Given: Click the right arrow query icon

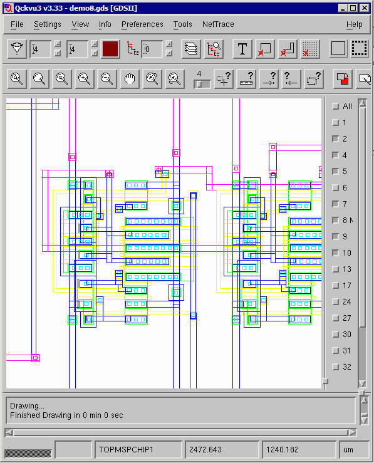Looking at the screenshot, I should [x=269, y=79].
